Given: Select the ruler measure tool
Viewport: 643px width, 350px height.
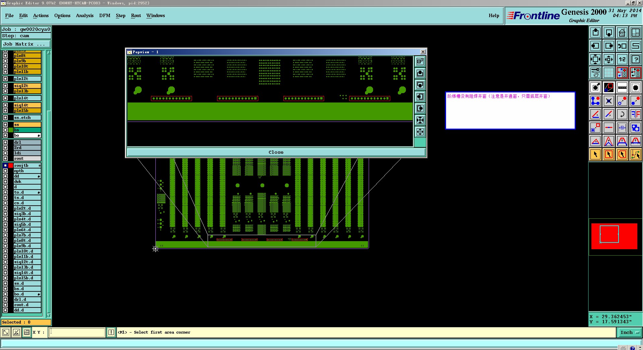Looking at the screenshot, I should click(x=622, y=88).
